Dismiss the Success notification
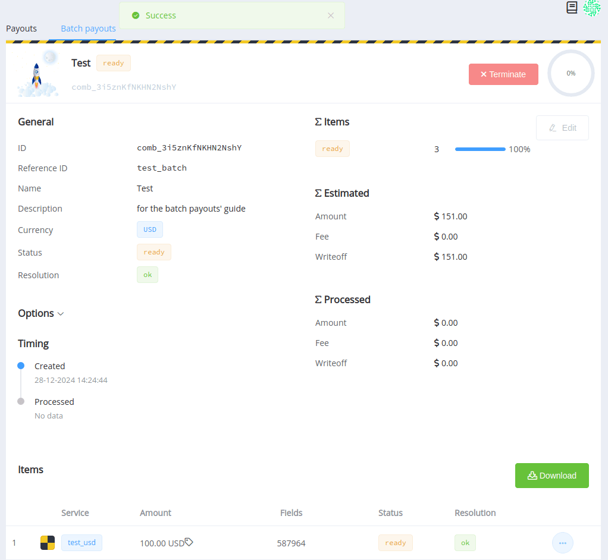This screenshot has width=608, height=560. pyautogui.click(x=331, y=15)
